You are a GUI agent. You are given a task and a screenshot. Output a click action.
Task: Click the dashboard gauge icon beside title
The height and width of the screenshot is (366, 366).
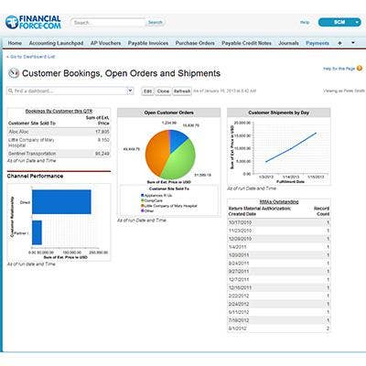click(x=14, y=73)
